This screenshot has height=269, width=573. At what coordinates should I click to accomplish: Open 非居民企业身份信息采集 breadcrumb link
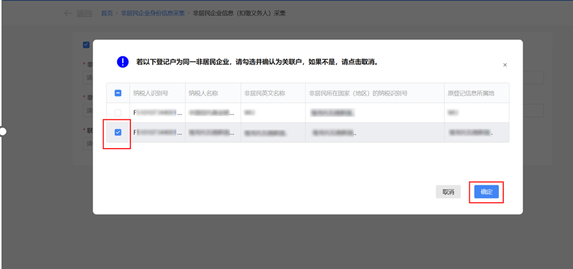point(153,13)
